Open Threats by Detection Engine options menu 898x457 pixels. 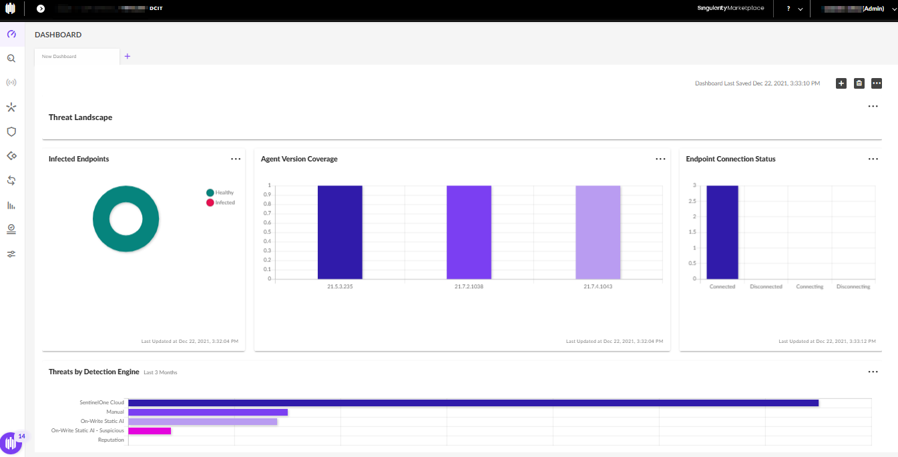click(x=873, y=372)
